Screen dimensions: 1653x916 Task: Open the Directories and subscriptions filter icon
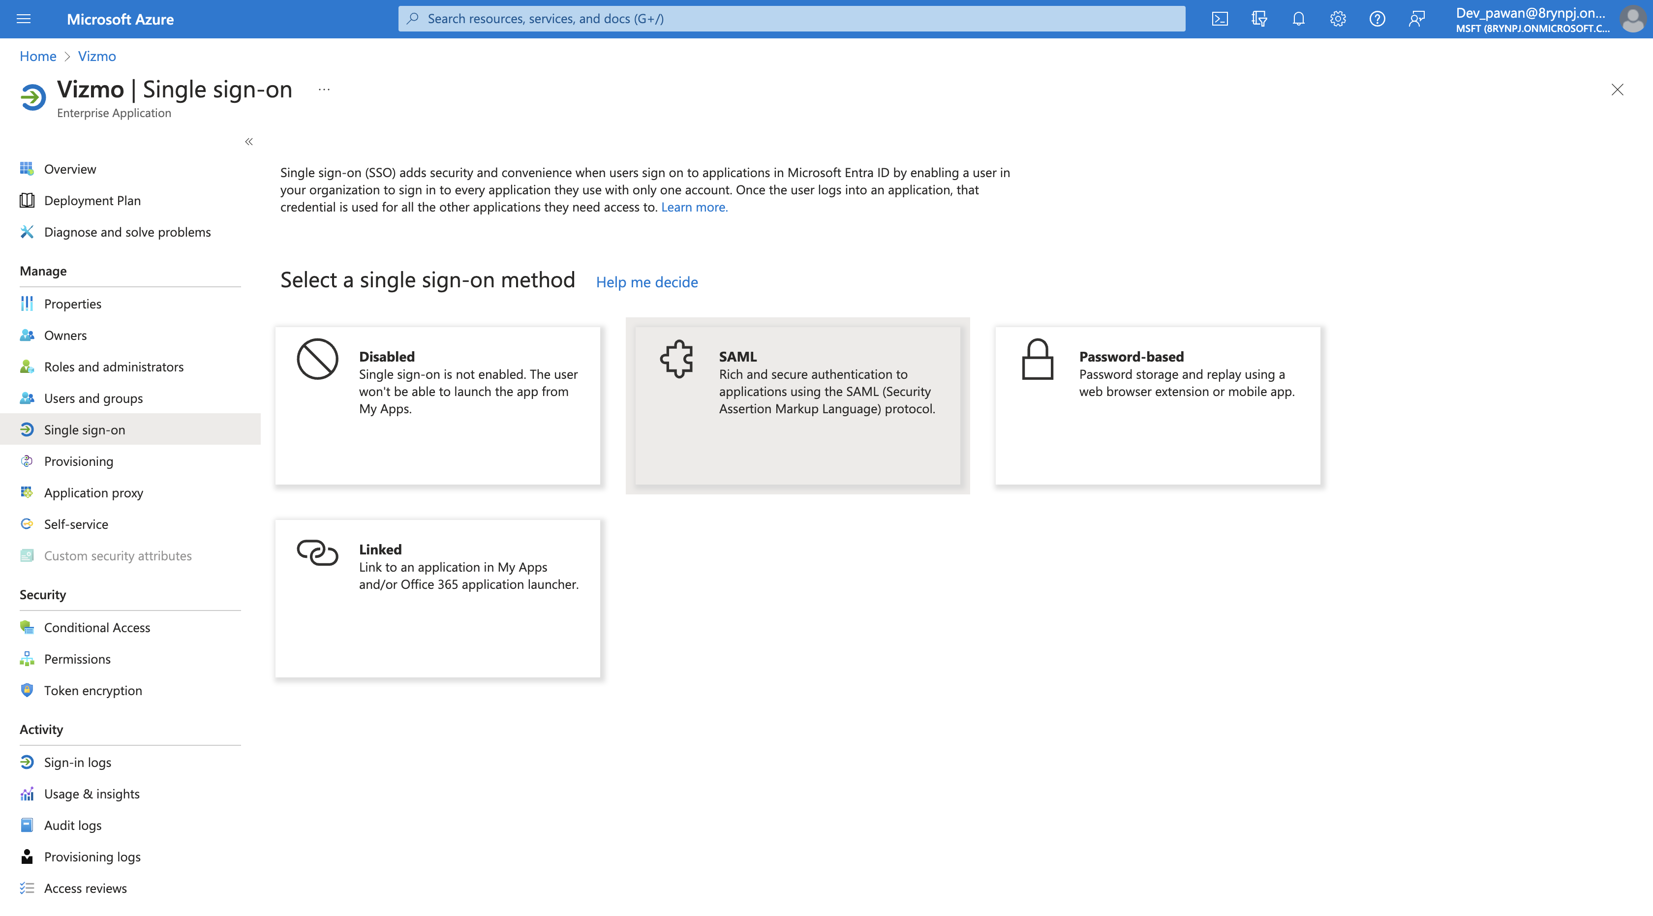click(1259, 19)
